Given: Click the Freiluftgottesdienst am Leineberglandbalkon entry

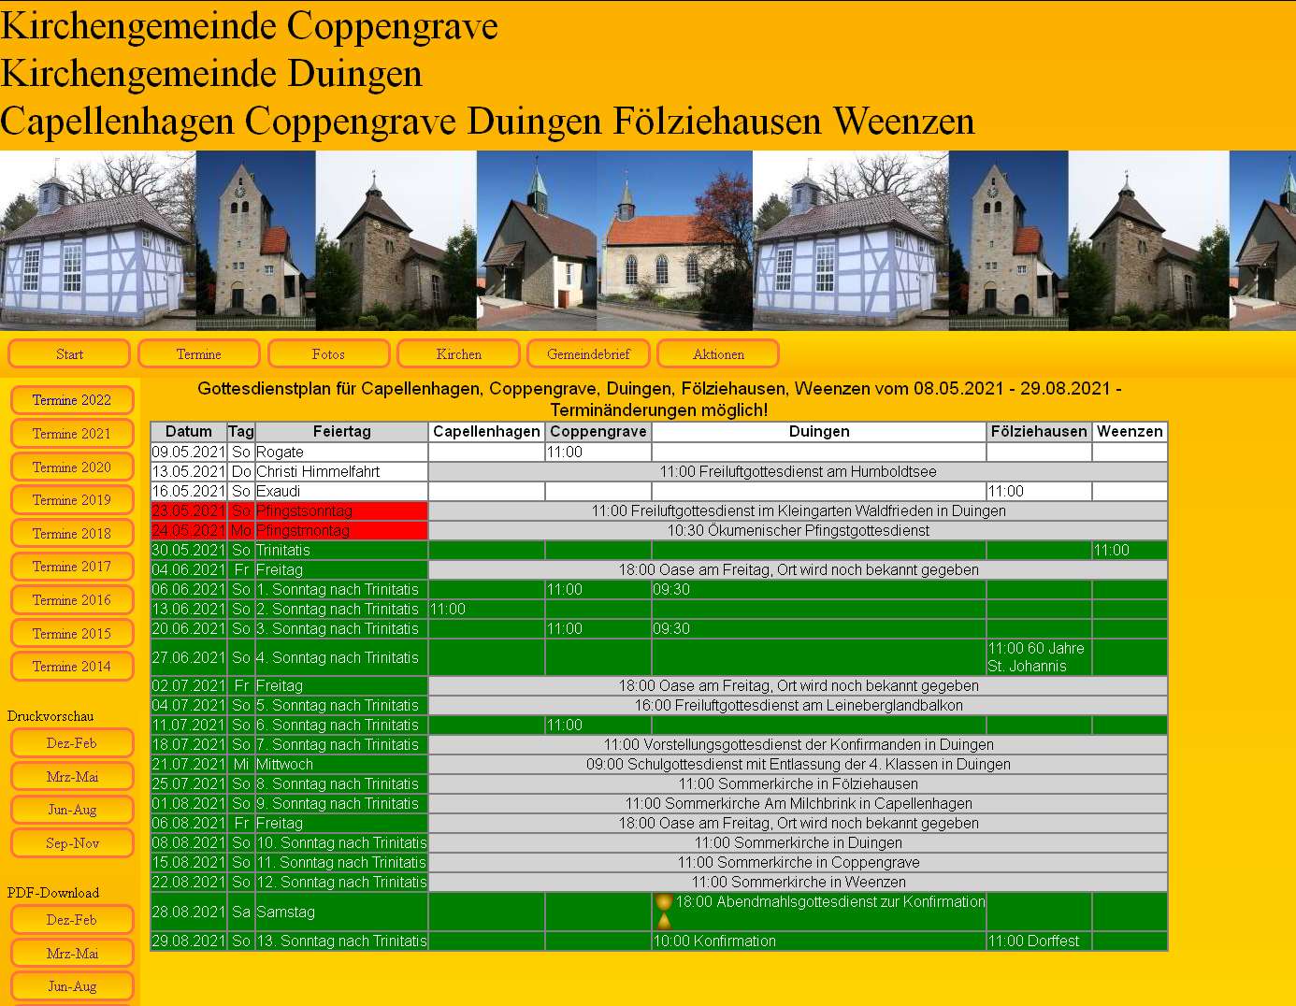Looking at the screenshot, I should [x=798, y=705].
